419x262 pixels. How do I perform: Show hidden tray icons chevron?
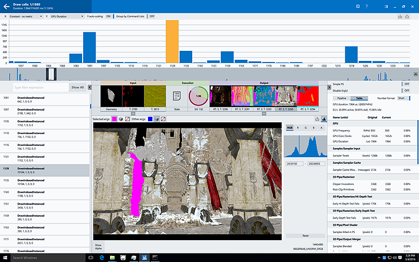coord(379,258)
